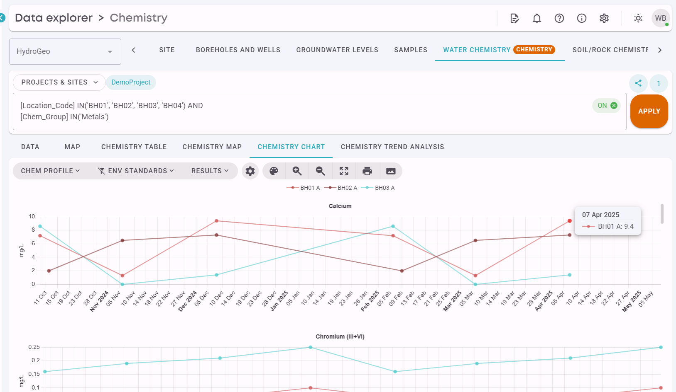Open the notifications bell
The height and width of the screenshot is (392, 676).
tap(537, 18)
